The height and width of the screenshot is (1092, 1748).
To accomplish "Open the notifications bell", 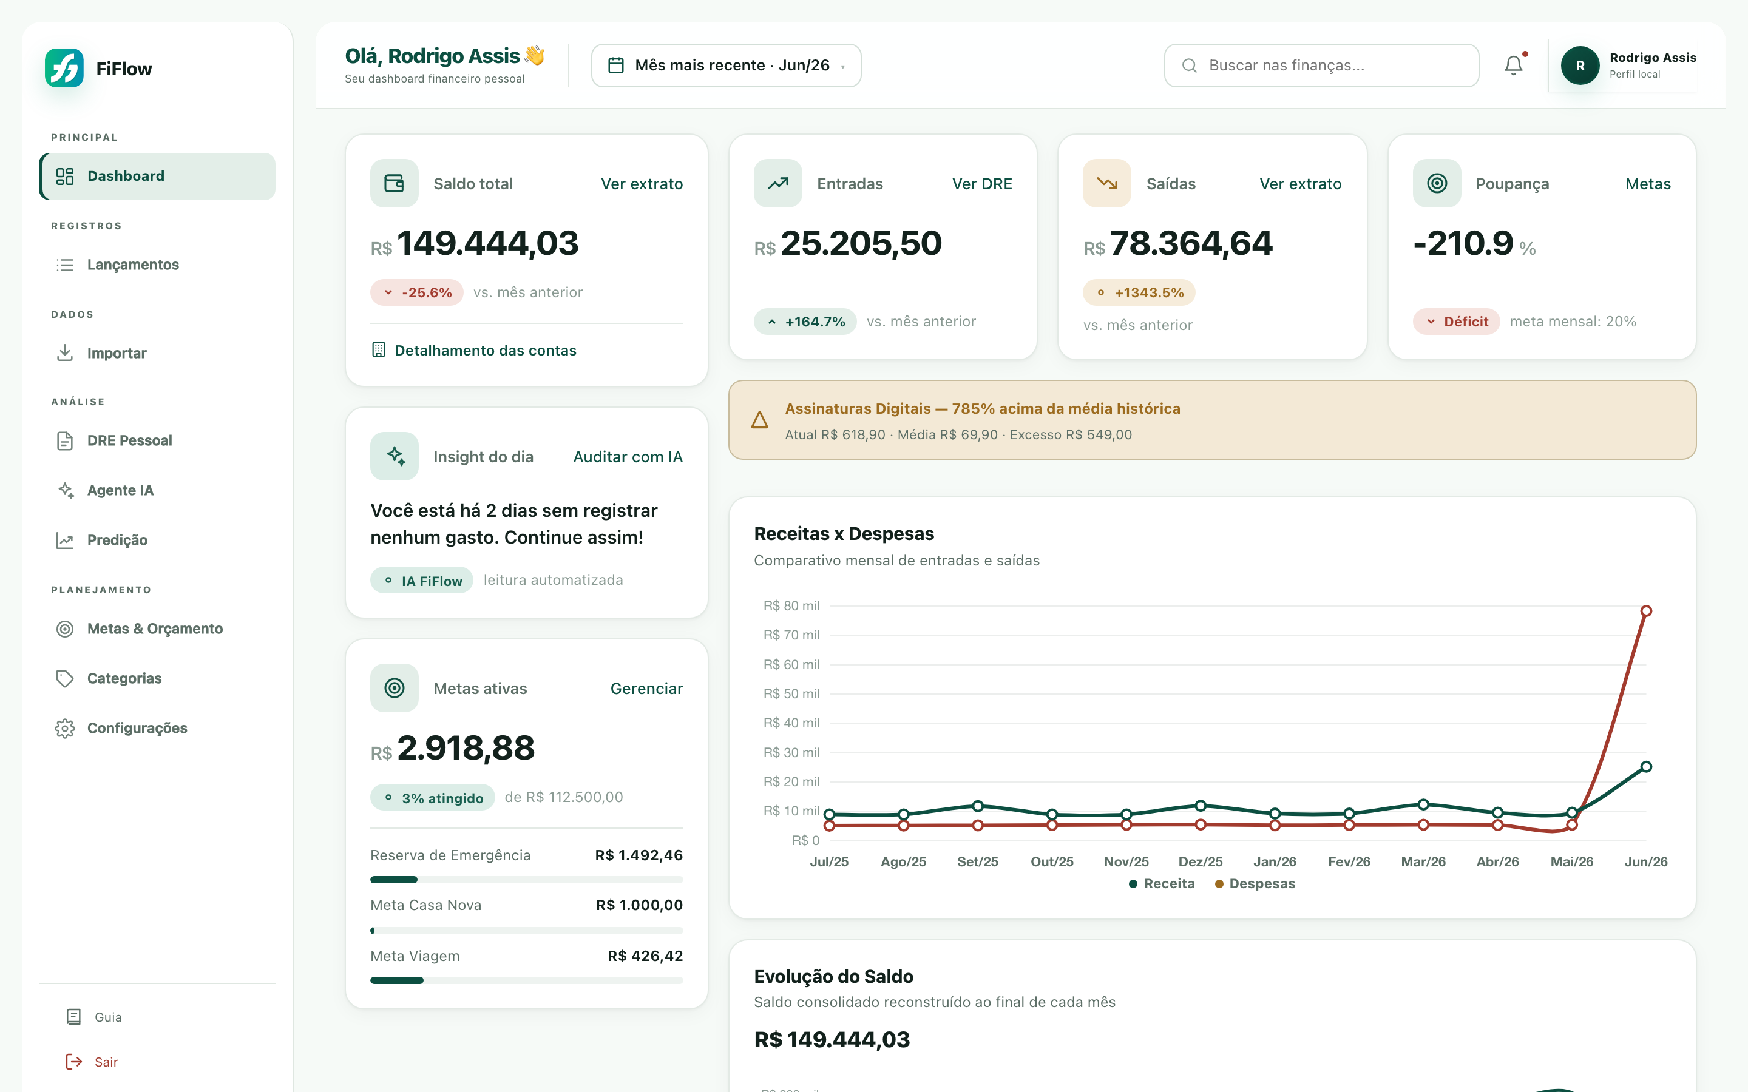I will 1513,65.
